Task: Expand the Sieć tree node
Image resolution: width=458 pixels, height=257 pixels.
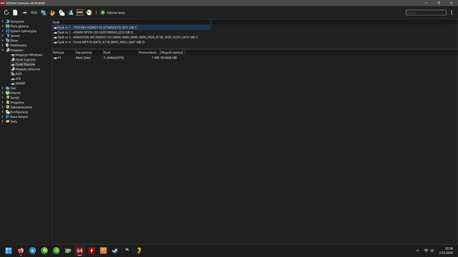Action: tap(2, 88)
